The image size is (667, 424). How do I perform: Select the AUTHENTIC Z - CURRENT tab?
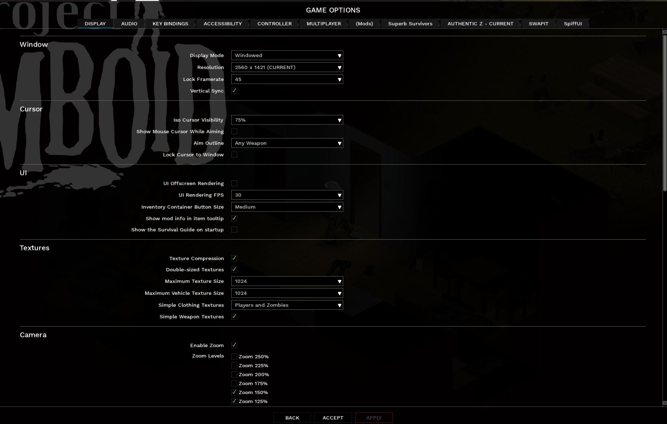coord(480,24)
